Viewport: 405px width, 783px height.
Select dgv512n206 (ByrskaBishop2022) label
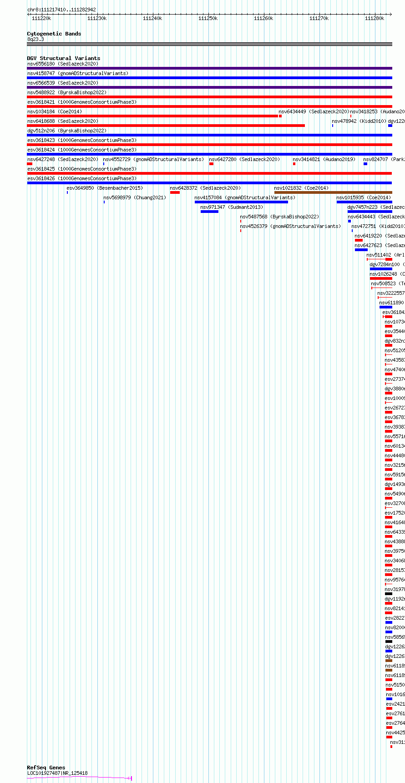[67, 131]
